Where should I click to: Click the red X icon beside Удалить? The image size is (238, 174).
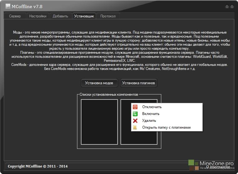[x=135, y=121]
